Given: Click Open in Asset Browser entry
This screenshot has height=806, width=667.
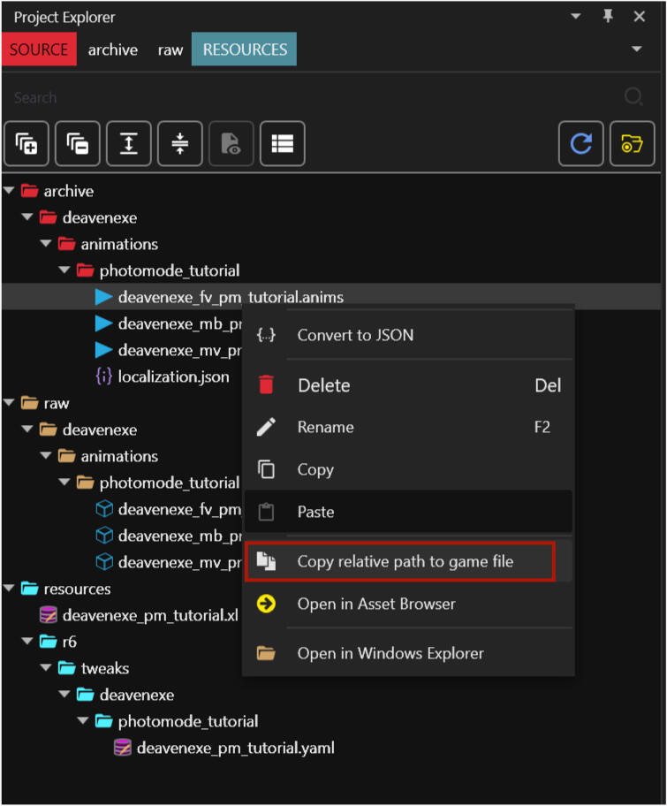Looking at the screenshot, I should (376, 604).
